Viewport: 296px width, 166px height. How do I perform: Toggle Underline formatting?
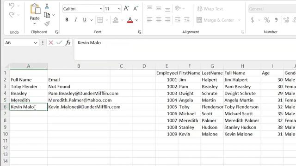coord(85,20)
